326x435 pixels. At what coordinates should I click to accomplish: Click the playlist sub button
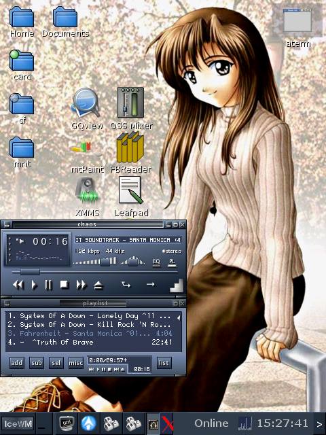(37, 363)
